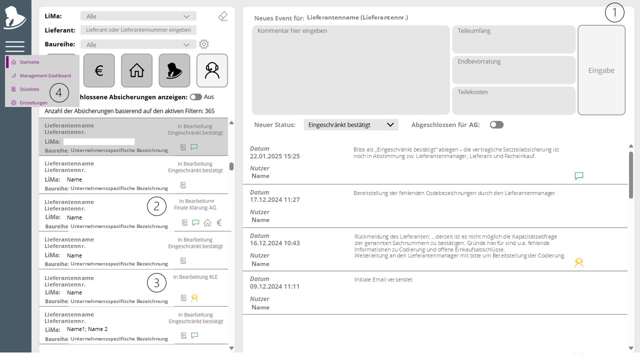The image size is (640, 360).
Task: Toggle the Abgeschlossen für AG switch
Action: pos(496,124)
